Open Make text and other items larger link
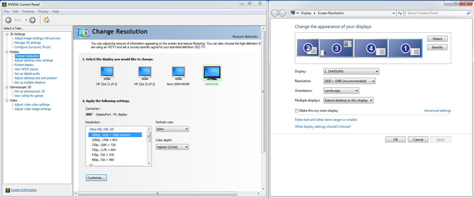Image resolution: width=474 pixels, height=198 pixels. [x=326, y=120]
